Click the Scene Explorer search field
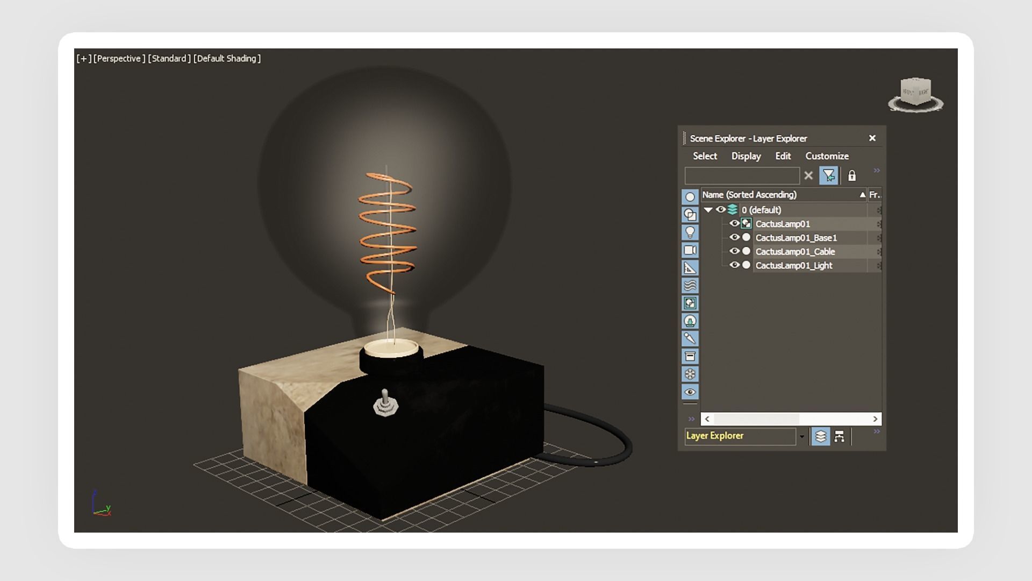The height and width of the screenshot is (581, 1032). 742,176
